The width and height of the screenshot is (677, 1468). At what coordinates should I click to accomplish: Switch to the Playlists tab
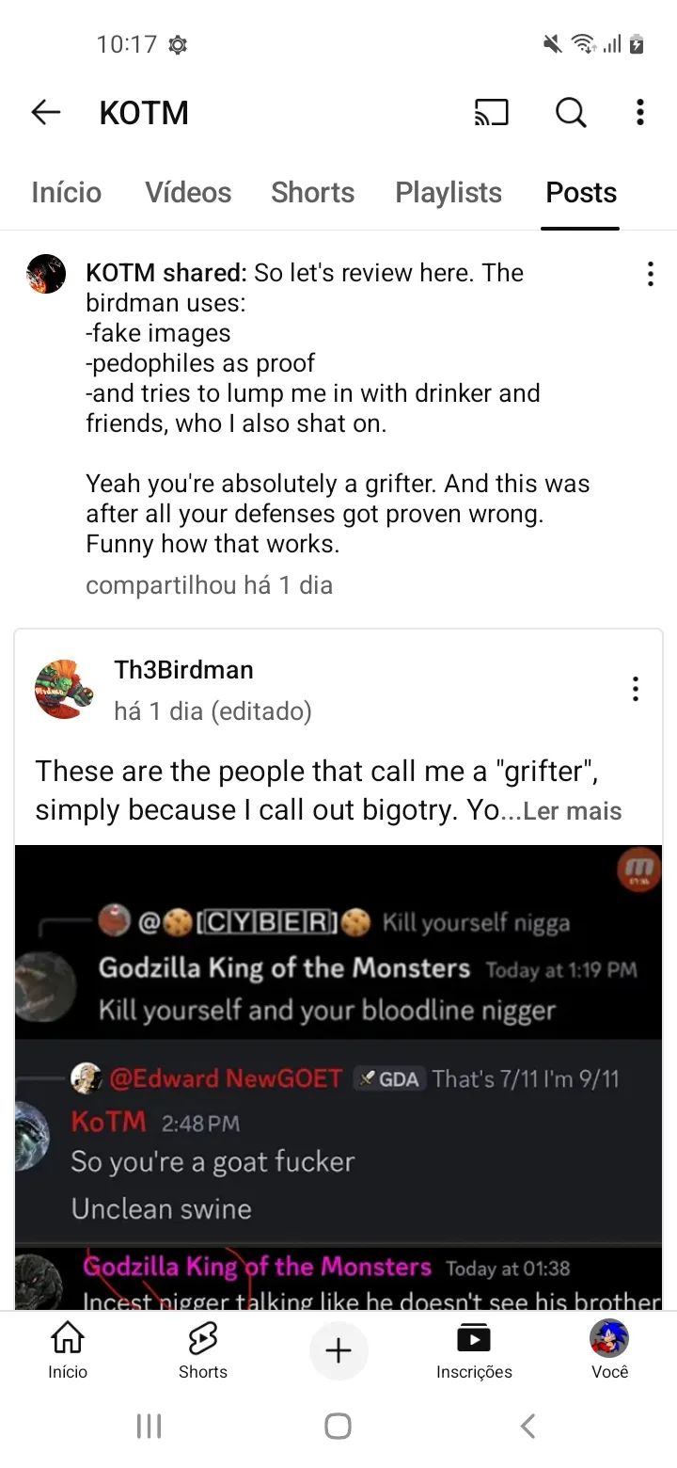tap(449, 193)
